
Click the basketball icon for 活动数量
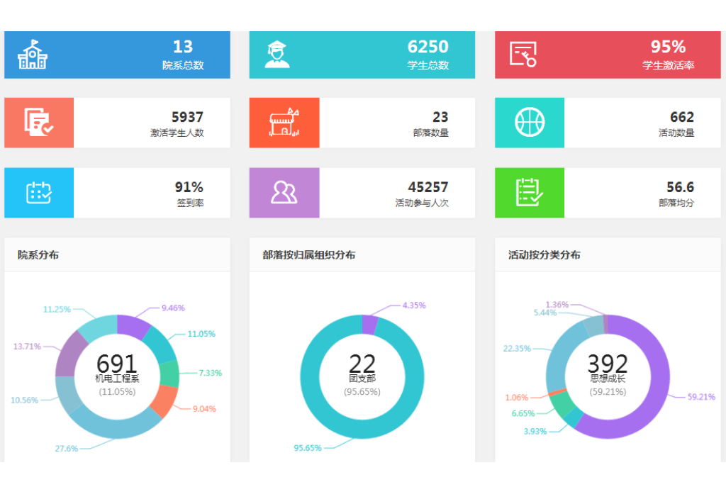(530, 122)
